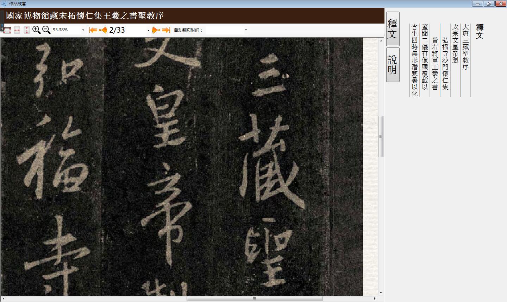
Task: Click the app icon in title bar
Action: coord(4,4)
